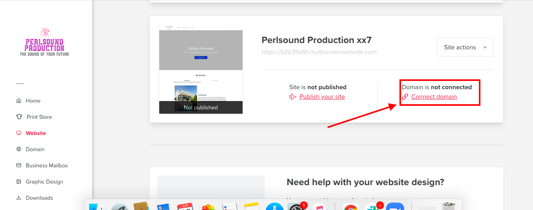Click the airplane icon beside Publish your site
Screen dimensions: 533x210
coord(293,97)
